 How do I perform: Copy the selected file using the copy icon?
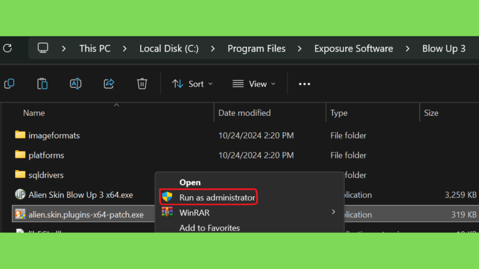point(9,84)
